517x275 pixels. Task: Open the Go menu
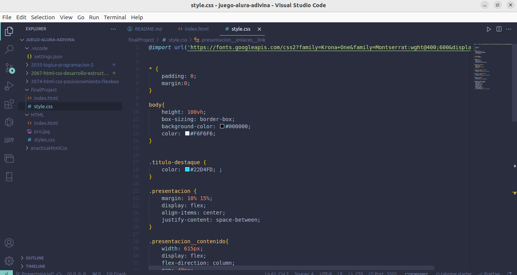coord(81,17)
